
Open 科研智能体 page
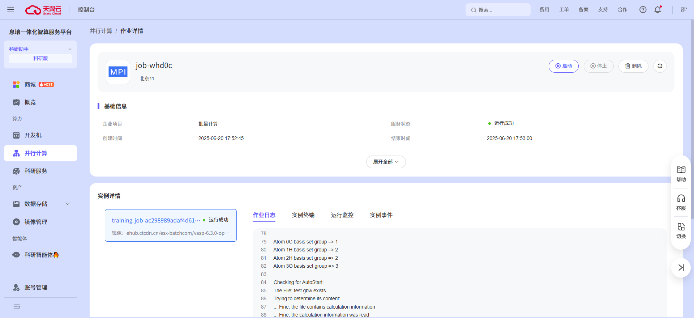(x=40, y=255)
